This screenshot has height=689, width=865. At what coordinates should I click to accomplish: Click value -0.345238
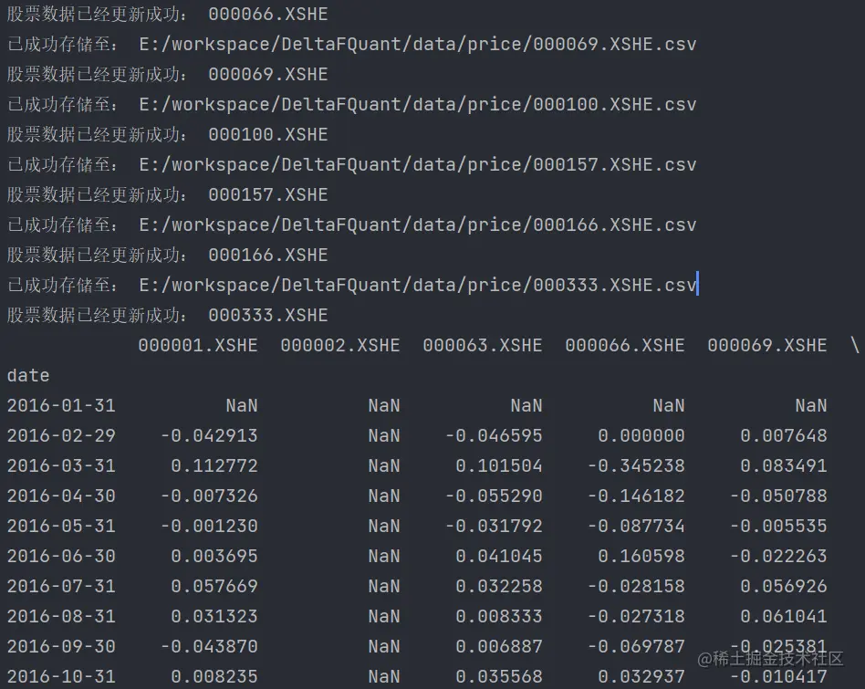(x=636, y=465)
